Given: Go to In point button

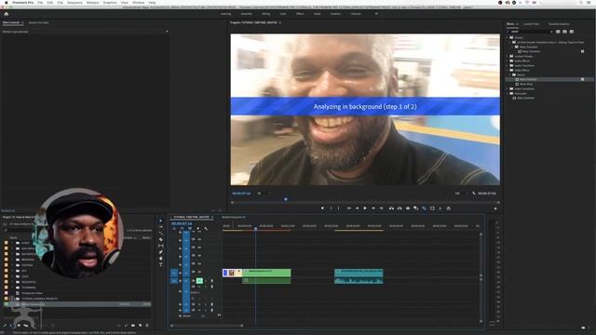Looking at the screenshot, I should (x=348, y=208).
